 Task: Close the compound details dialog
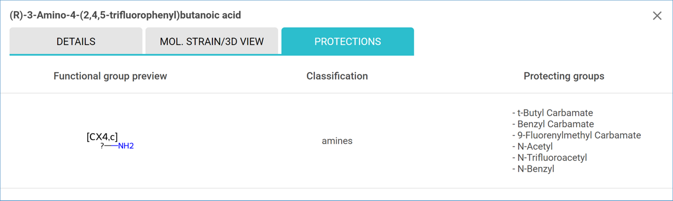(x=657, y=16)
